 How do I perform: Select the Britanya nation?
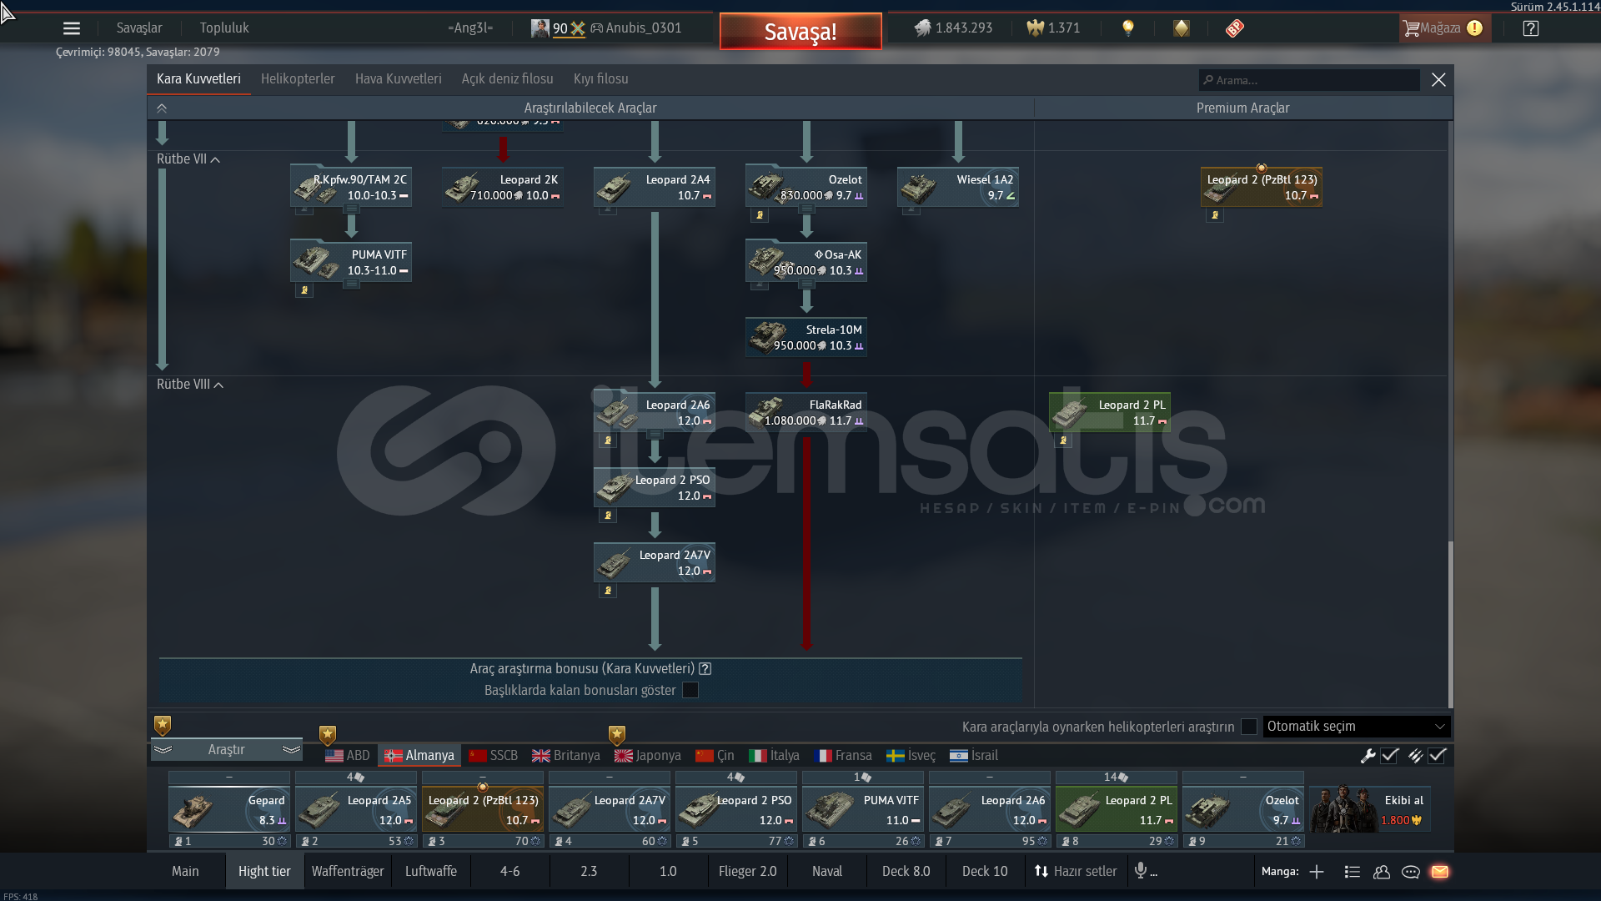point(566,756)
